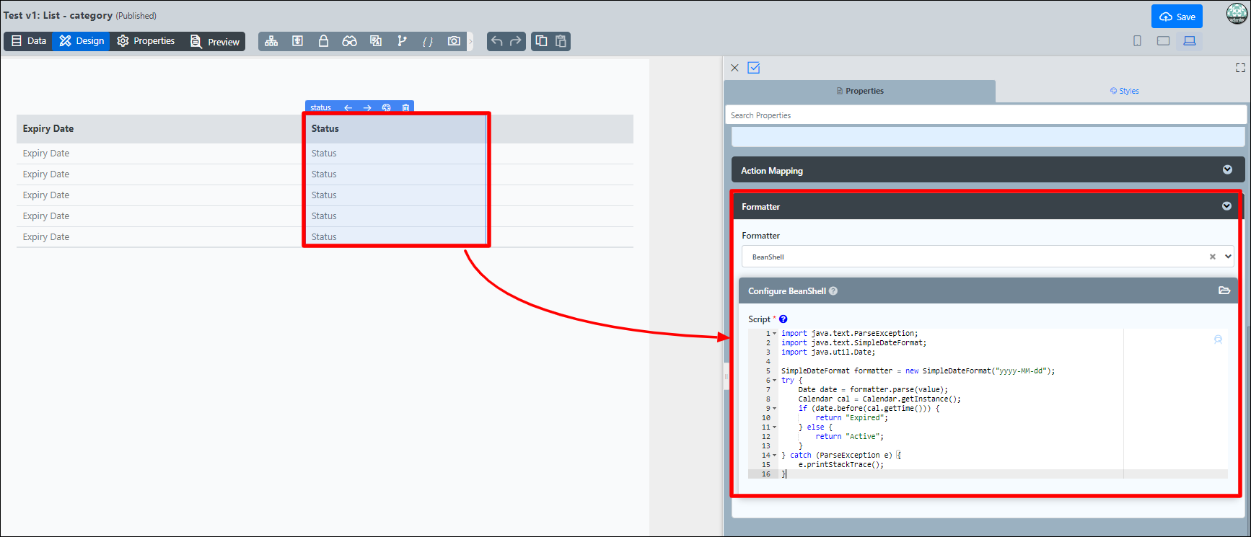Open Check Usage binoculars icon
Screen dimensions: 1251x537
pos(349,41)
